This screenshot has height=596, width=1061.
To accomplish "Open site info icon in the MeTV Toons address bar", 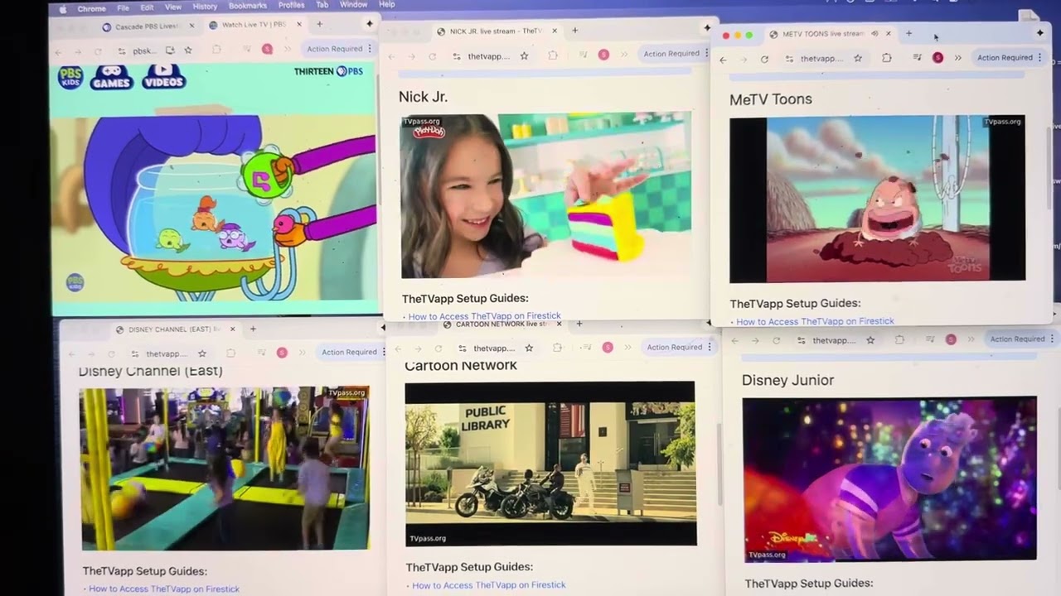I will point(790,59).
